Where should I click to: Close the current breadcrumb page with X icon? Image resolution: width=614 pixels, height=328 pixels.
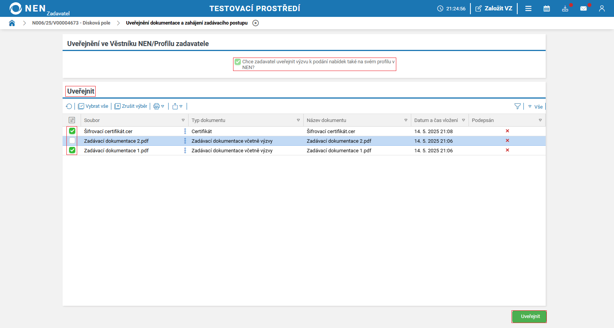coord(256,23)
